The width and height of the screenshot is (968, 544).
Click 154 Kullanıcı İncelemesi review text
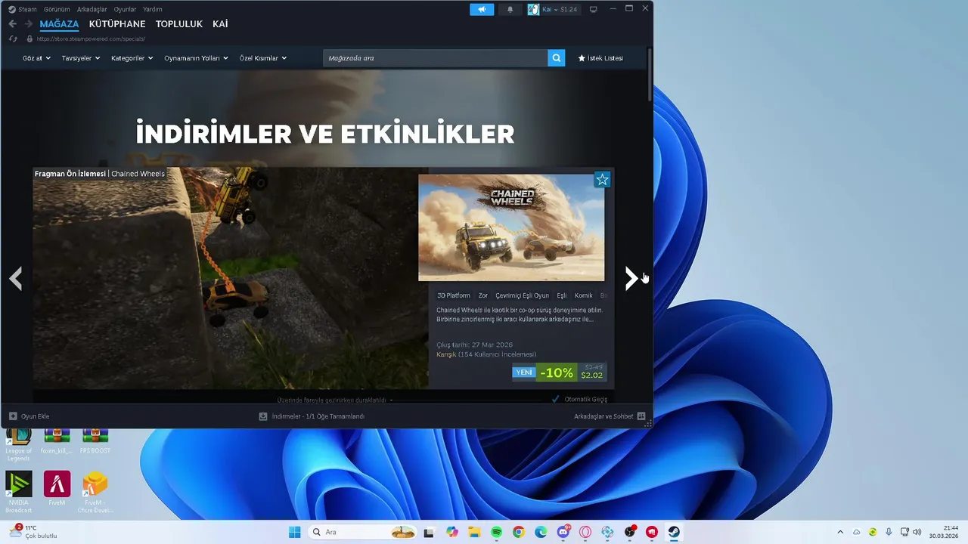point(498,354)
